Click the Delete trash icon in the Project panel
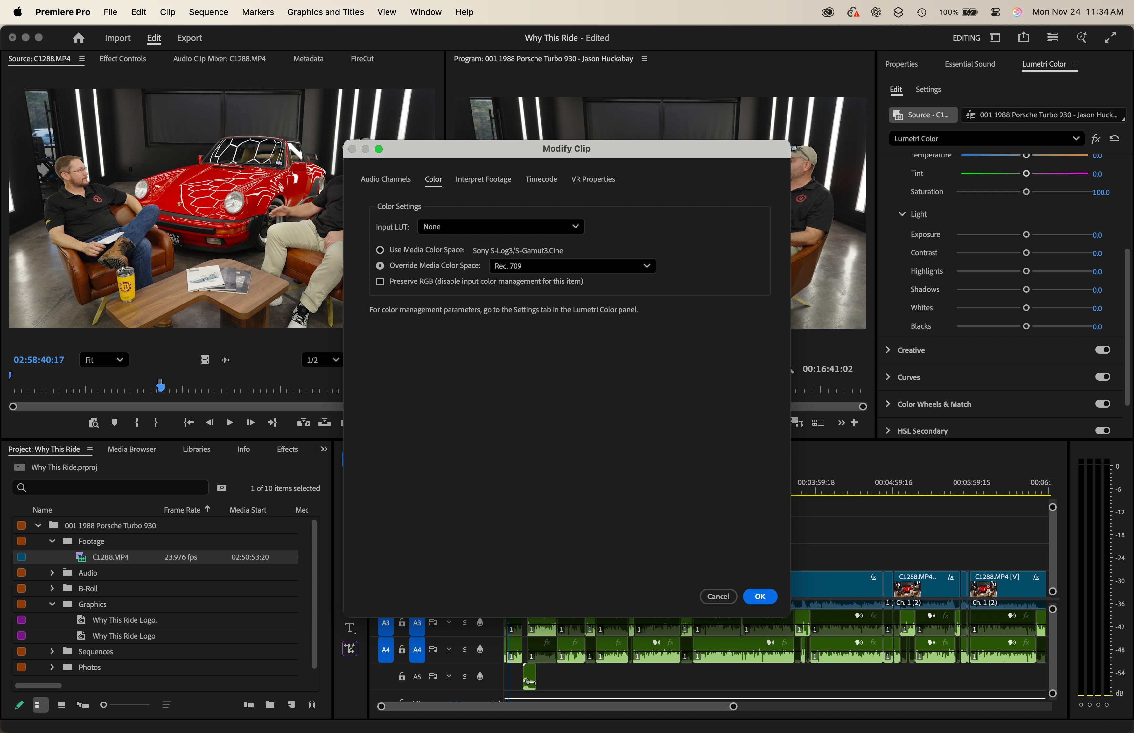 point(312,704)
